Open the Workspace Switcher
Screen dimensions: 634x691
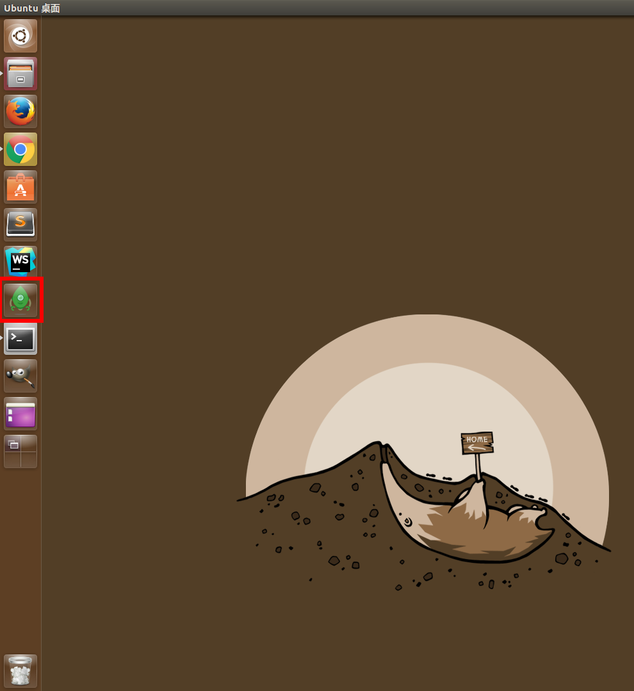(20, 451)
